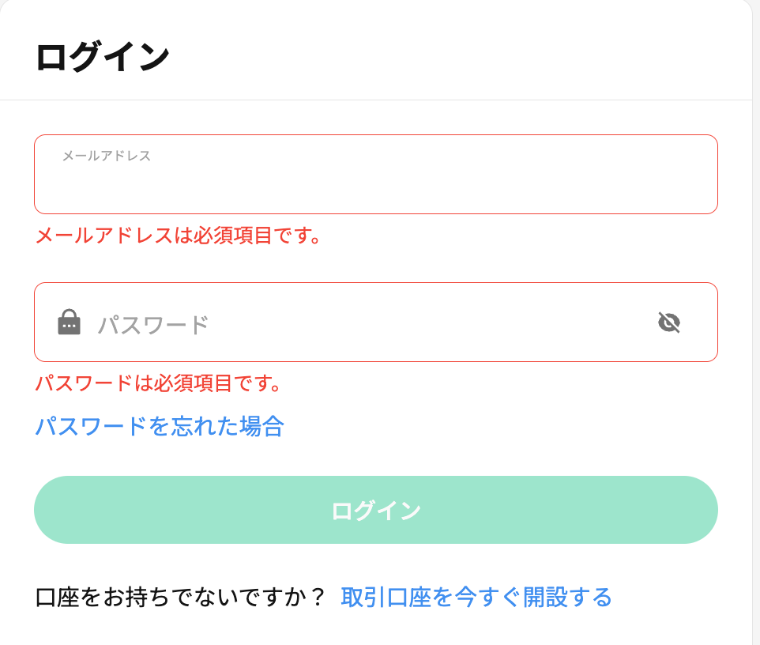
Task: Click the 口座をお持ちでないですか？ text
Action: tap(180, 597)
